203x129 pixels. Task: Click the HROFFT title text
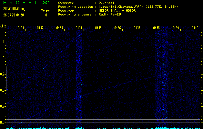click(20, 3)
